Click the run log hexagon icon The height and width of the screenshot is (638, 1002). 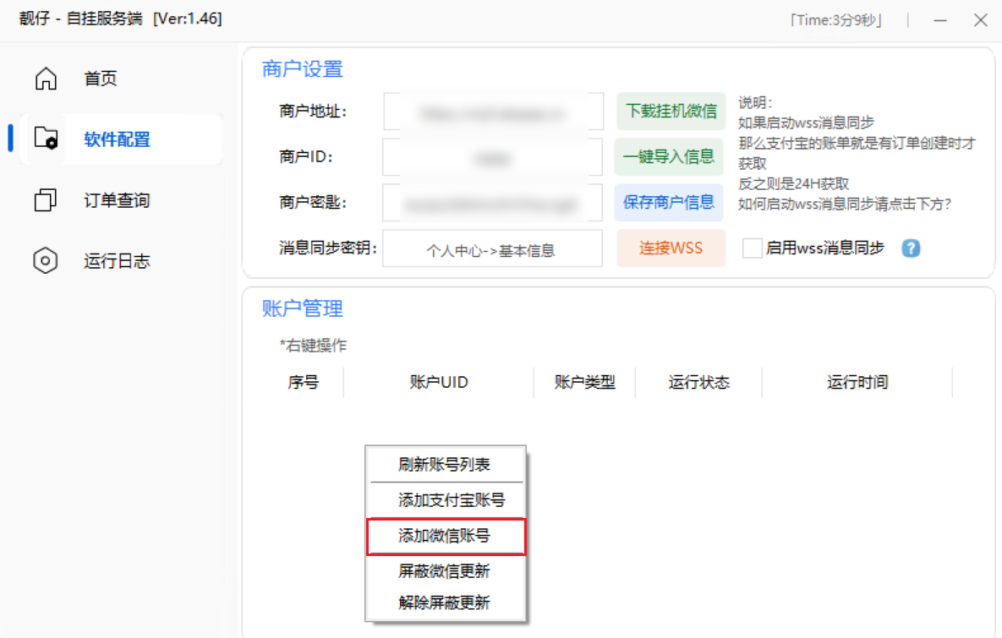(46, 260)
